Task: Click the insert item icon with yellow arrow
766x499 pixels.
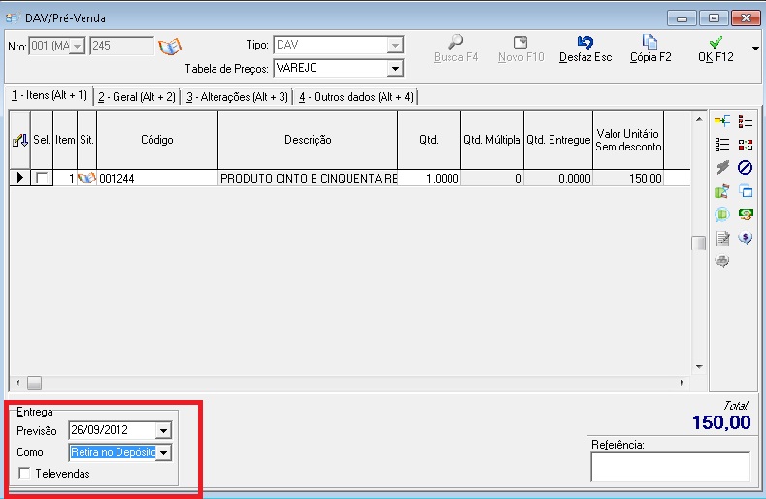Action: pos(721,120)
